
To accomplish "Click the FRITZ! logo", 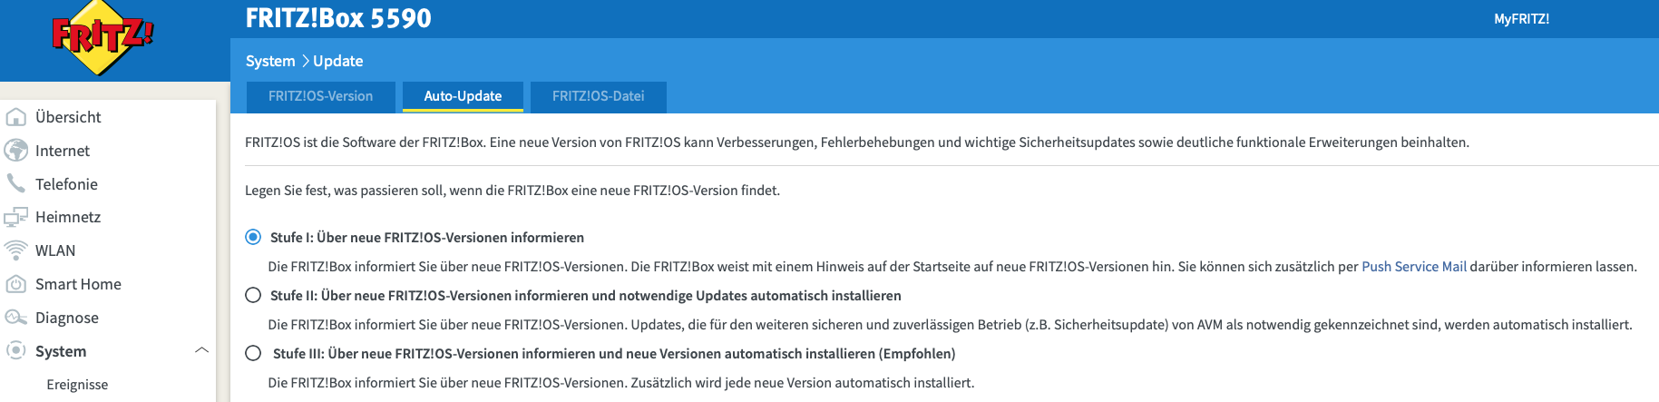I will coord(102,37).
